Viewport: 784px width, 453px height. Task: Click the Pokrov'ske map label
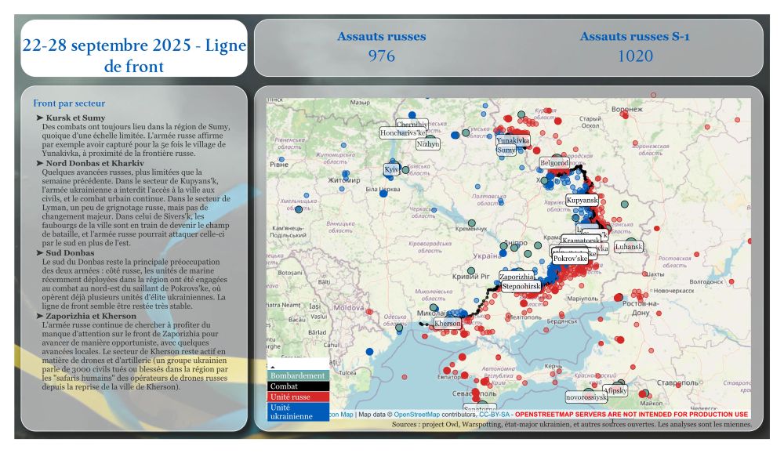(x=570, y=259)
